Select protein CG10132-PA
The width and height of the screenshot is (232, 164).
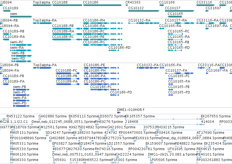(148, 68)
